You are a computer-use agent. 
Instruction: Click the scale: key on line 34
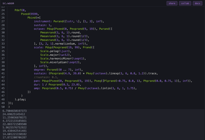pyautogui.click(x=39, y=47)
